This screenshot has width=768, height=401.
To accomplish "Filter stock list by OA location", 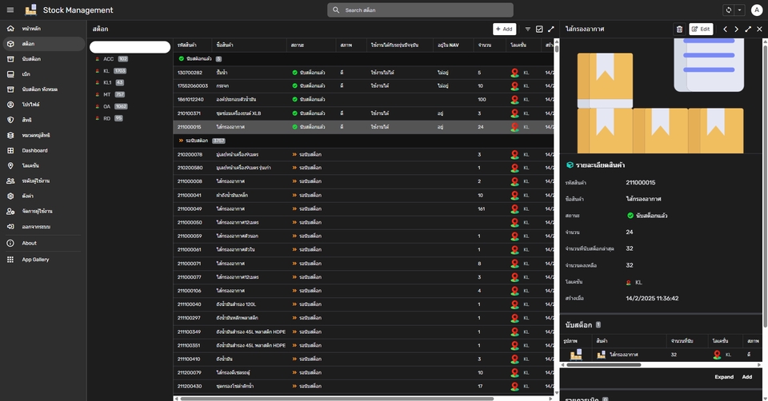I will (x=107, y=105).
